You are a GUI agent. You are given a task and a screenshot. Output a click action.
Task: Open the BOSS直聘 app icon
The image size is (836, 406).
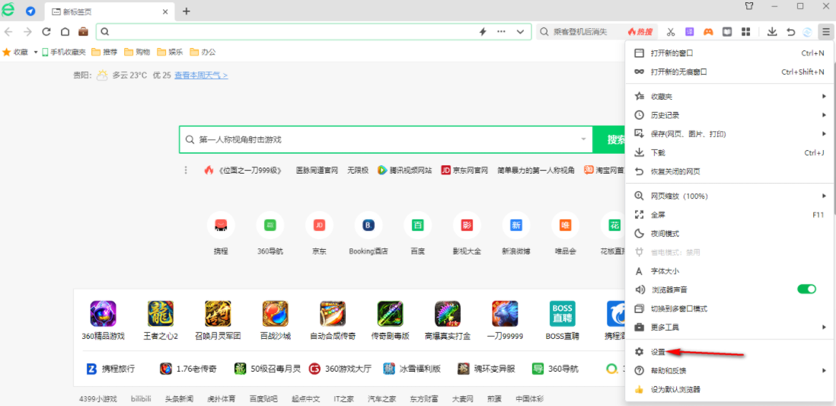(563, 314)
